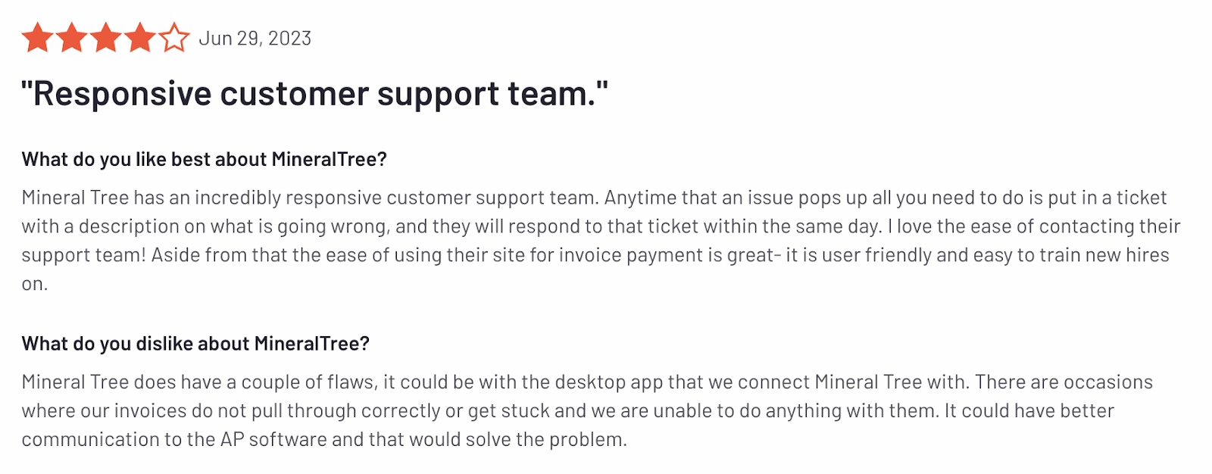Open the "Responsive customer support team." review title

point(314,94)
